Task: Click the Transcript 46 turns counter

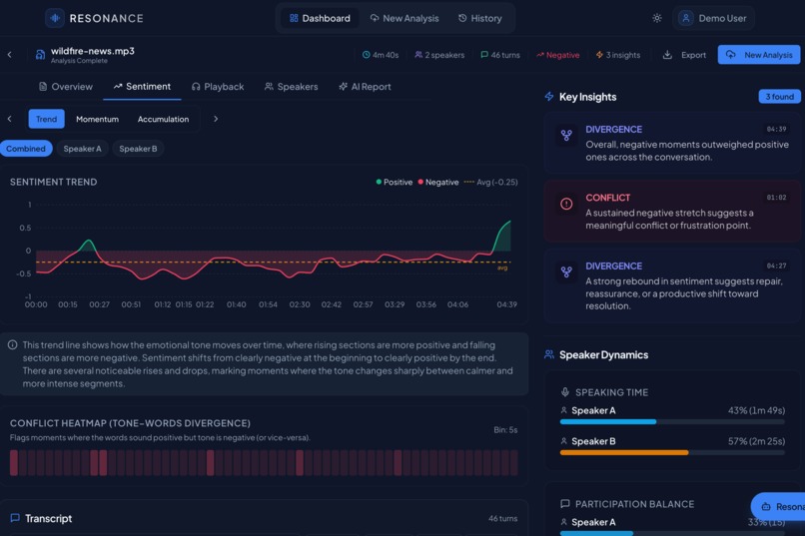Action: (x=502, y=519)
